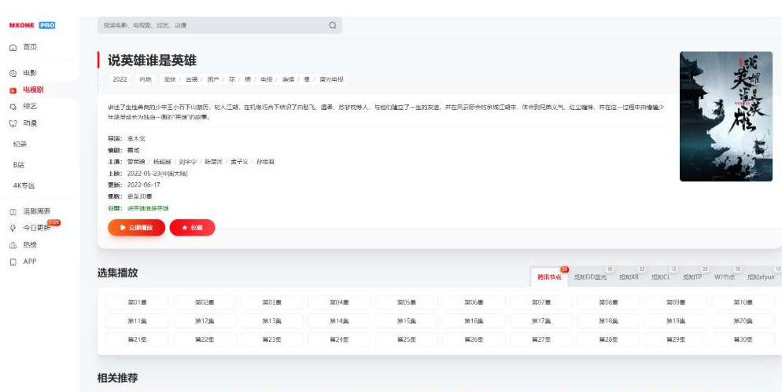Click the MXONE PRO logo
Viewport: 782px width, 392px height.
(x=32, y=25)
